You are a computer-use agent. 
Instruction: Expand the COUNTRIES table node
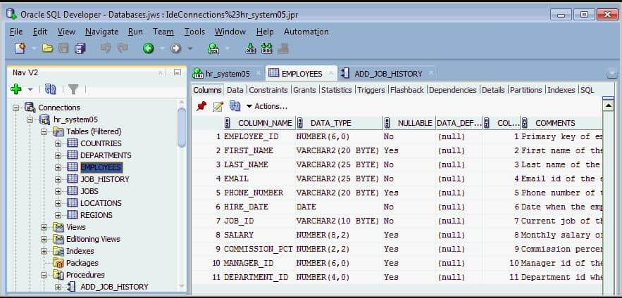coord(58,143)
